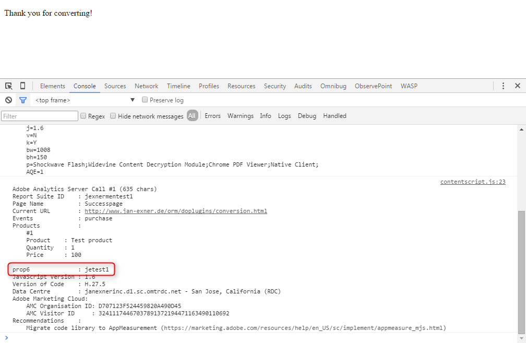Open the Omnibug tab

(333, 86)
